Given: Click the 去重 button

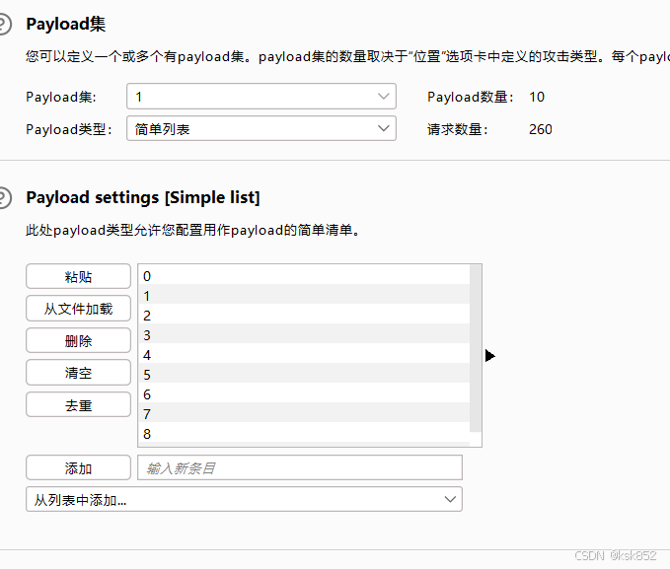Looking at the screenshot, I should (x=78, y=404).
